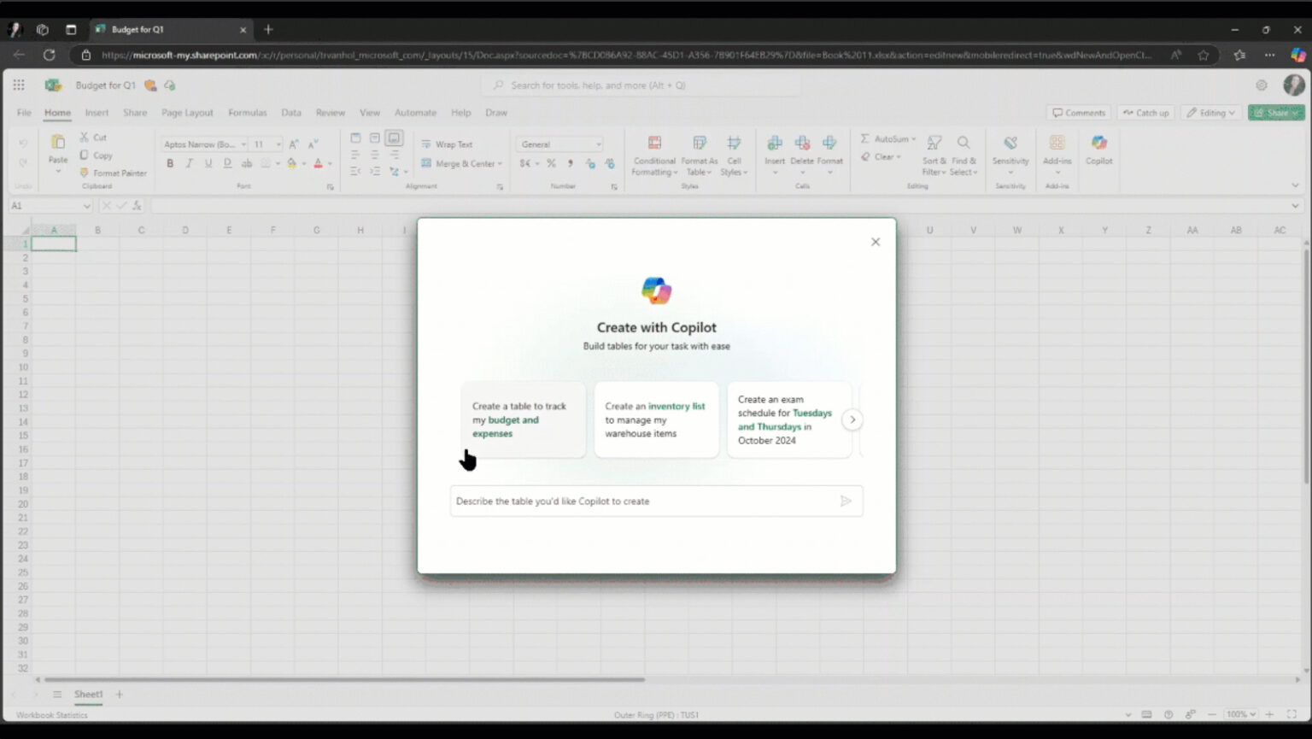Click the next suggestions arrow in Copilot dialog
Screen dimensions: 1312x739
coord(852,419)
